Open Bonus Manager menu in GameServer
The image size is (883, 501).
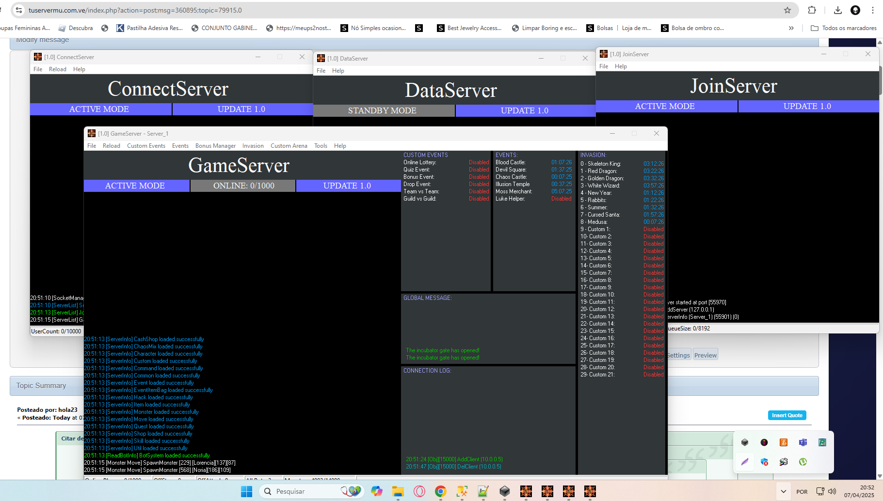(x=215, y=146)
